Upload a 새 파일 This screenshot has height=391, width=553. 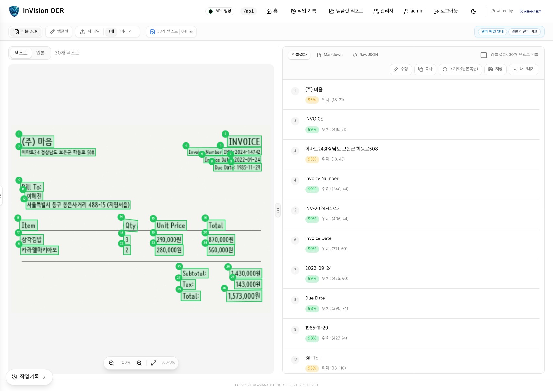point(90,31)
